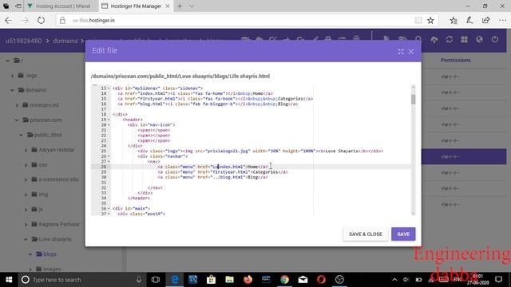The width and height of the screenshot is (511, 287).
Task: Switch to Hostinger File Manager tab
Action: [x=136, y=6]
